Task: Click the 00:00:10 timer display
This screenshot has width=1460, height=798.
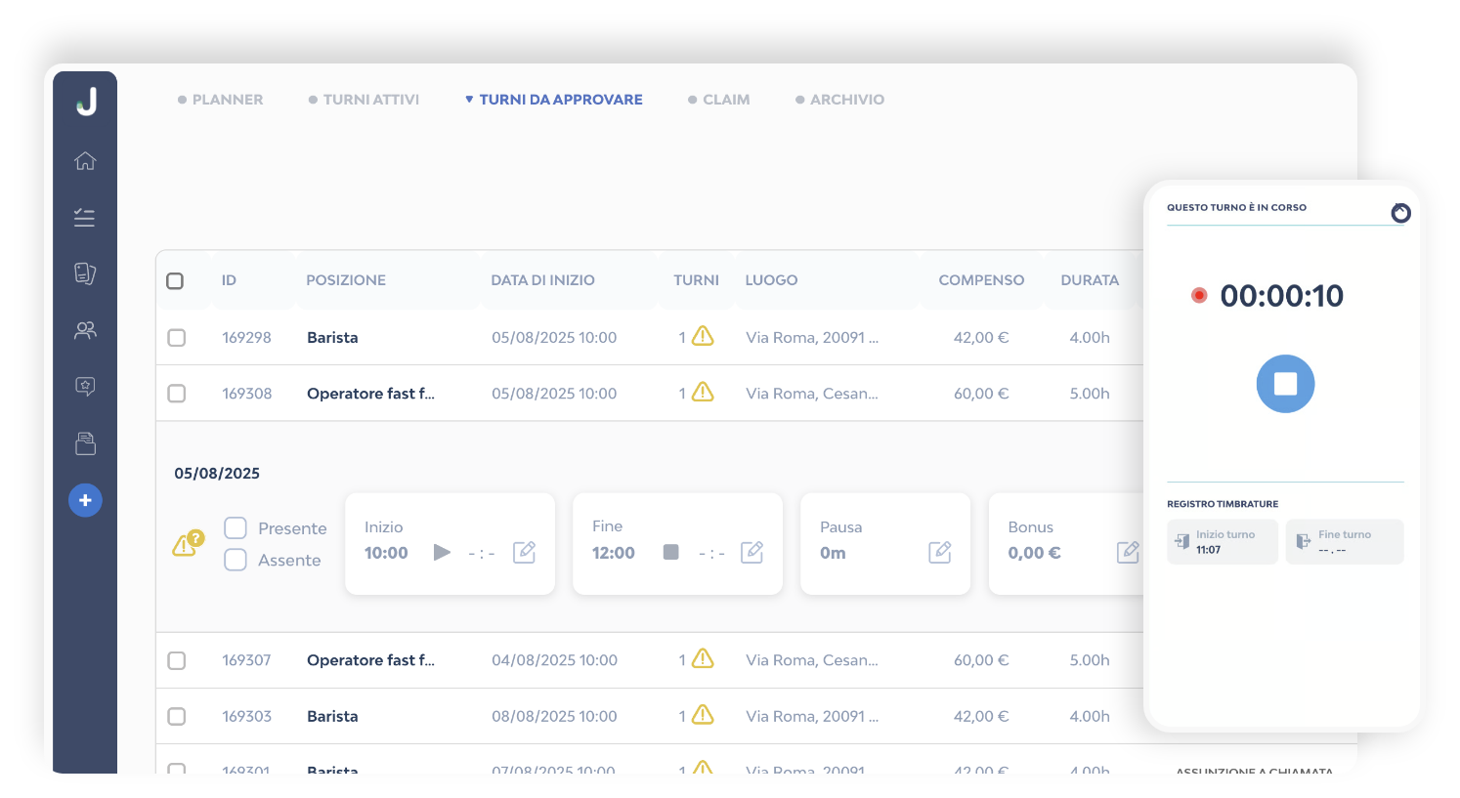Action: [x=1281, y=296]
